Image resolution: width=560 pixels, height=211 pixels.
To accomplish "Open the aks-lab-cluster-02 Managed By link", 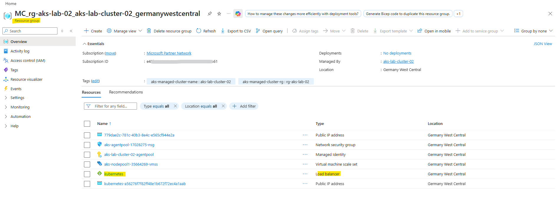I will 398,62.
